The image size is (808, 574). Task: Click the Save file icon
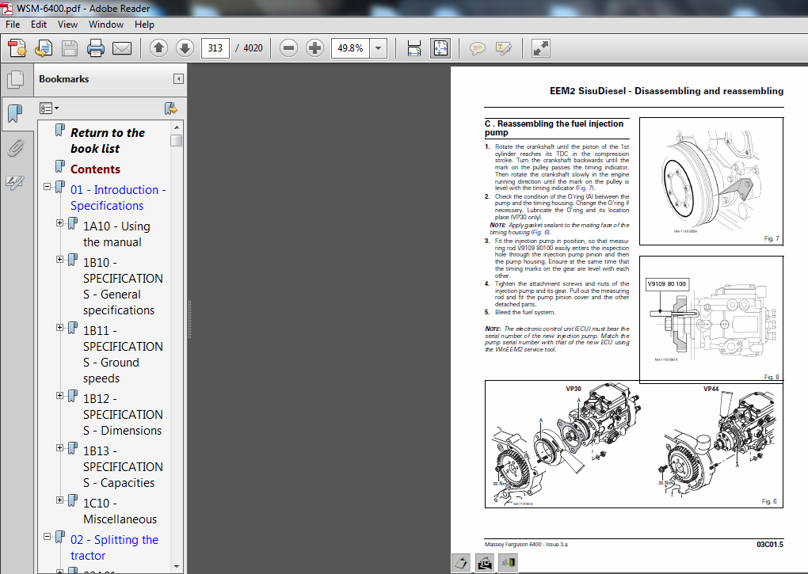(x=70, y=48)
